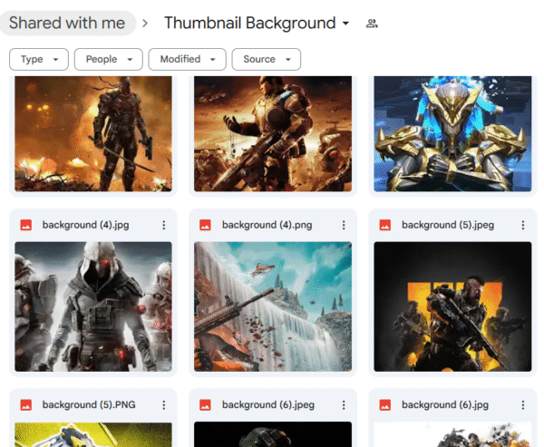Open the armored soldier with rifle thumbnail
This screenshot has height=447, width=544.
(273, 134)
